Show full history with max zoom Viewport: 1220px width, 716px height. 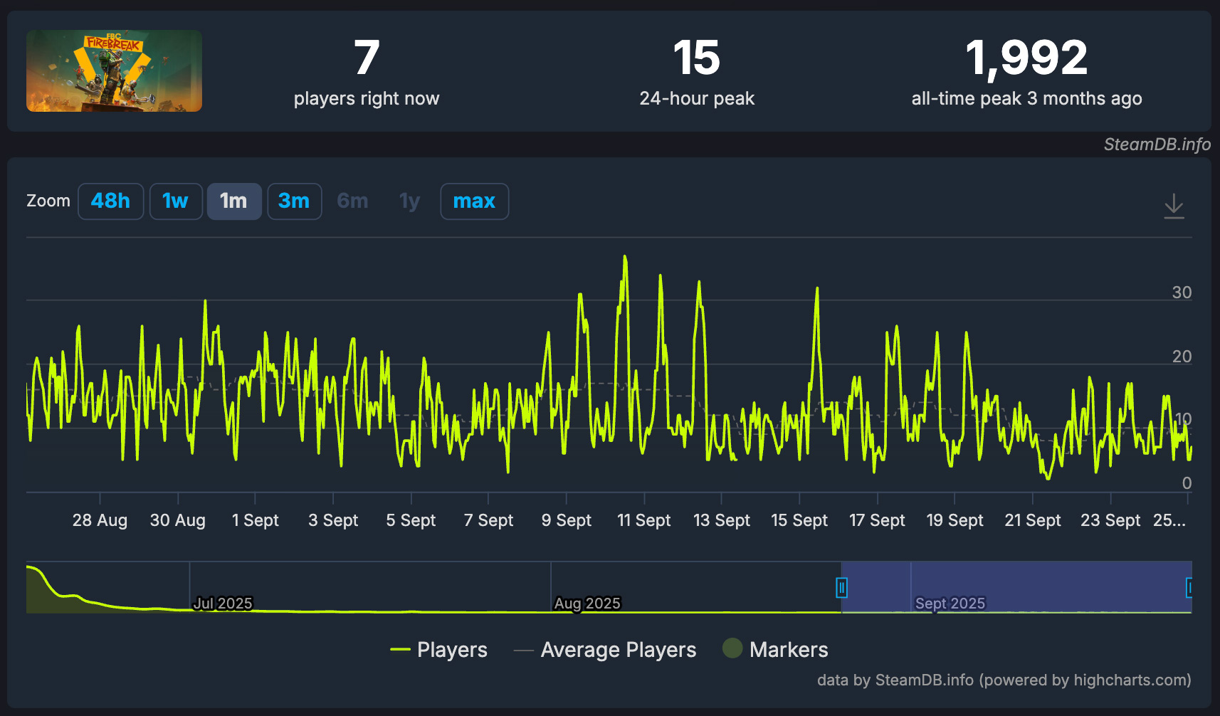(x=474, y=201)
